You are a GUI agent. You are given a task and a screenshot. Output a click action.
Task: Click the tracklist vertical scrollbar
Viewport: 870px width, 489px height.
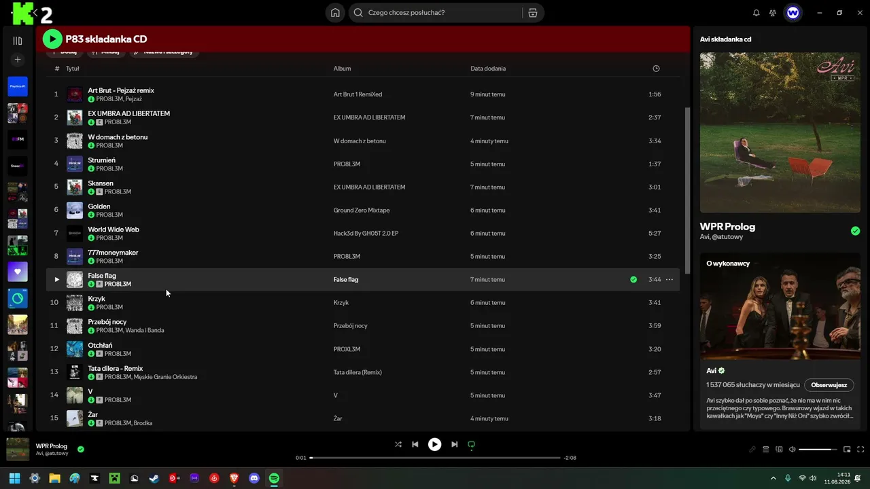686,190
